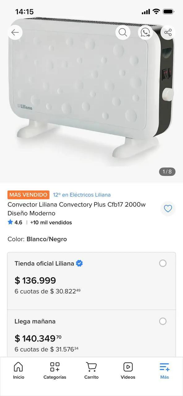Open the 12º en Eléctricos Liliana link

pos(82,195)
